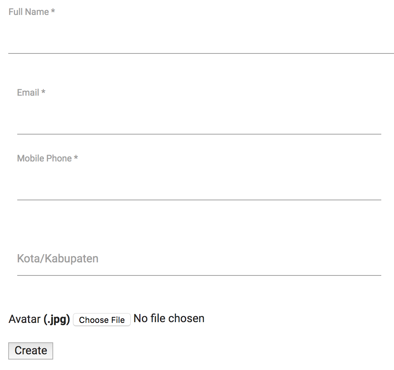Screen dimensions: 394x370
Task: Click the 'No file chosen' text
Action: tap(169, 318)
